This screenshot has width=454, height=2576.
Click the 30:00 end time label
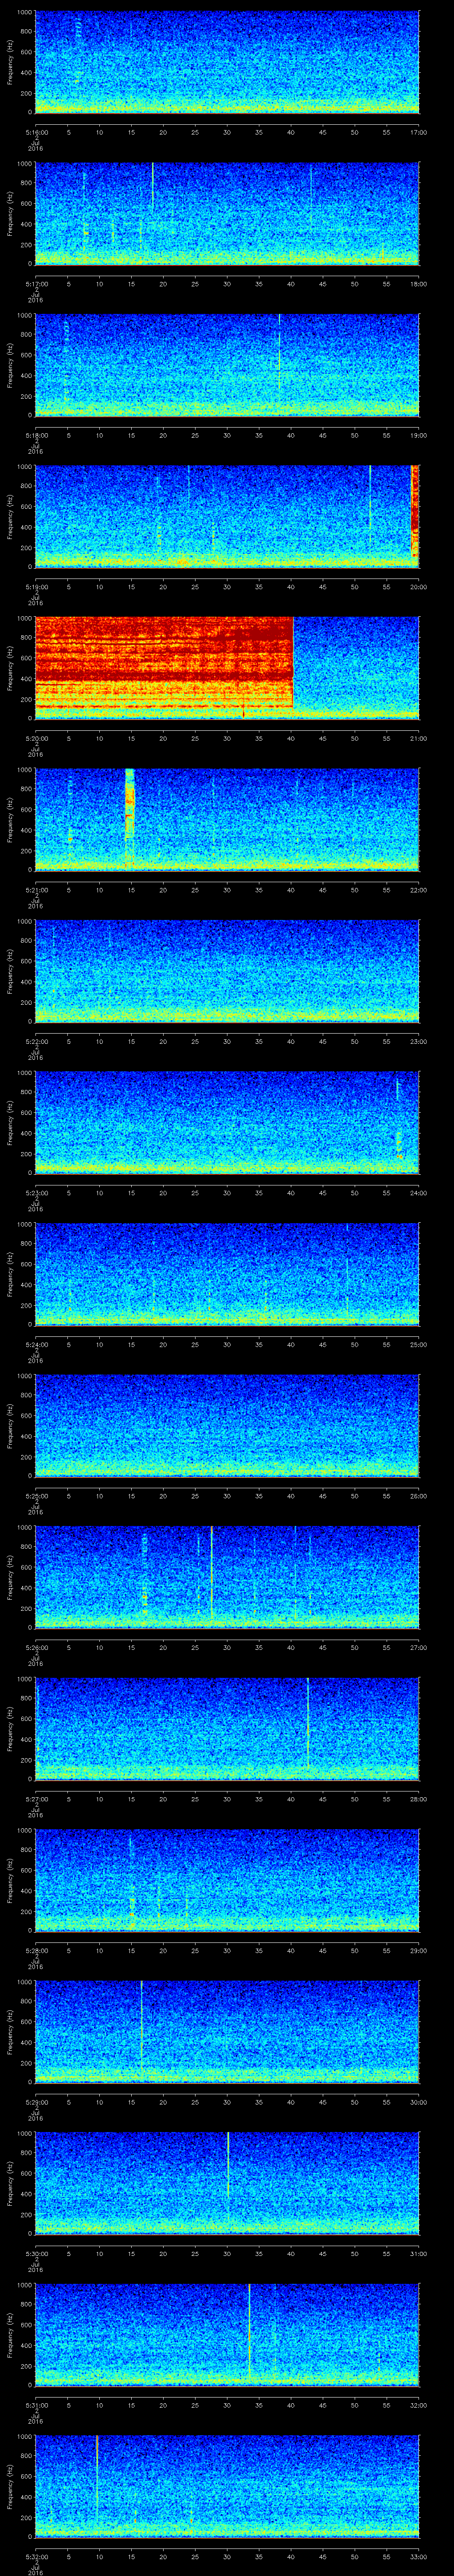(x=418, y=2101)
